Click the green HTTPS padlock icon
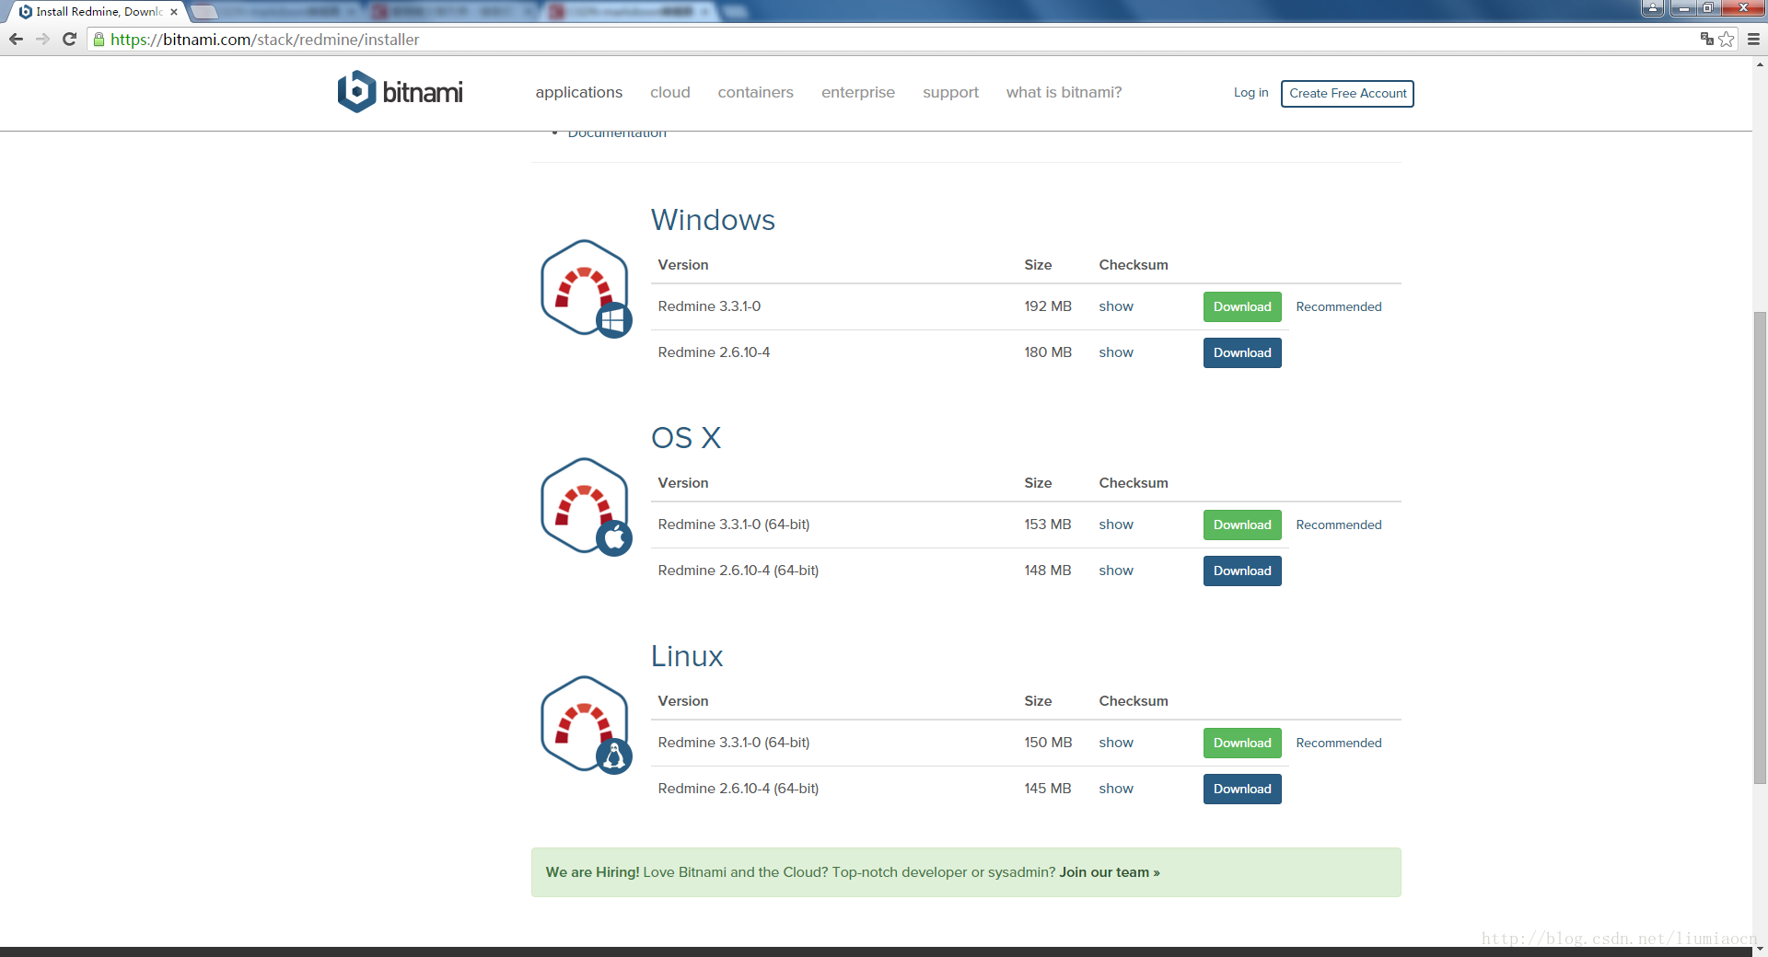This screenshot has width=1768, height=957. (x=99, y=39)
